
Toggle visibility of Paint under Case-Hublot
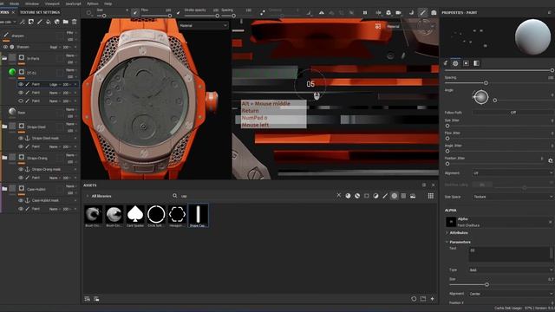[21, 209]
